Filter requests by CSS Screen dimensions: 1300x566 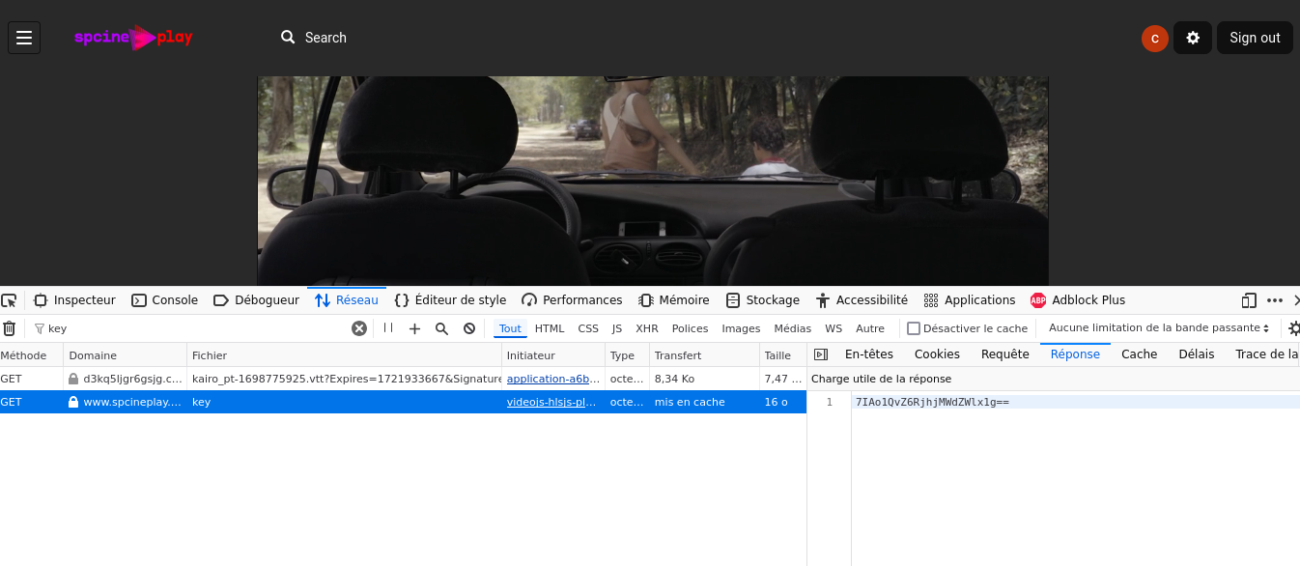[x=588, y=328]
